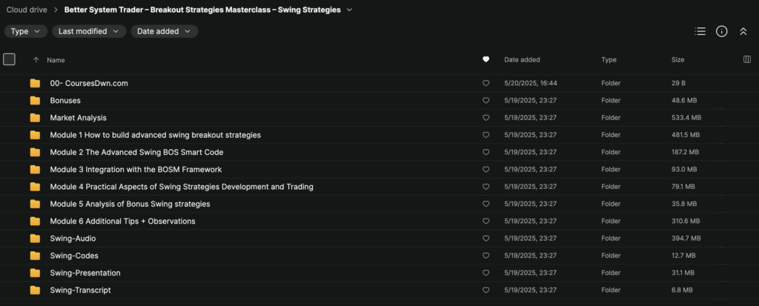Sort by Size column header
The height and width of the screenshot is (306, 759).
(677, 59)
